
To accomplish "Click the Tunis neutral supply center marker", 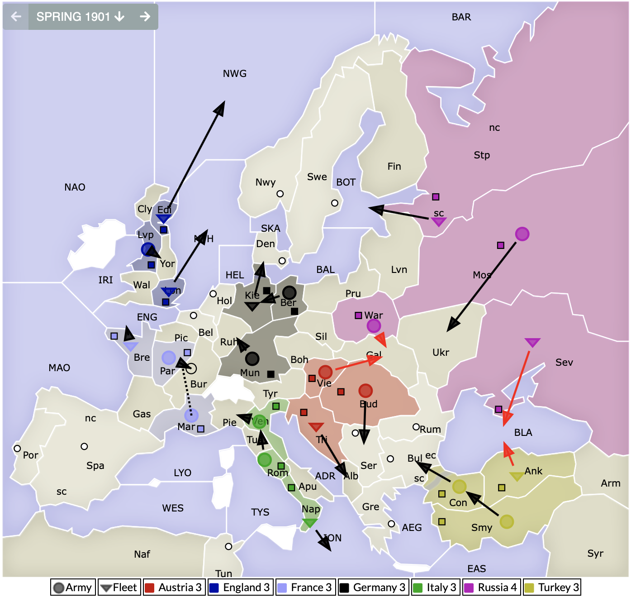I will coord(228,546).
